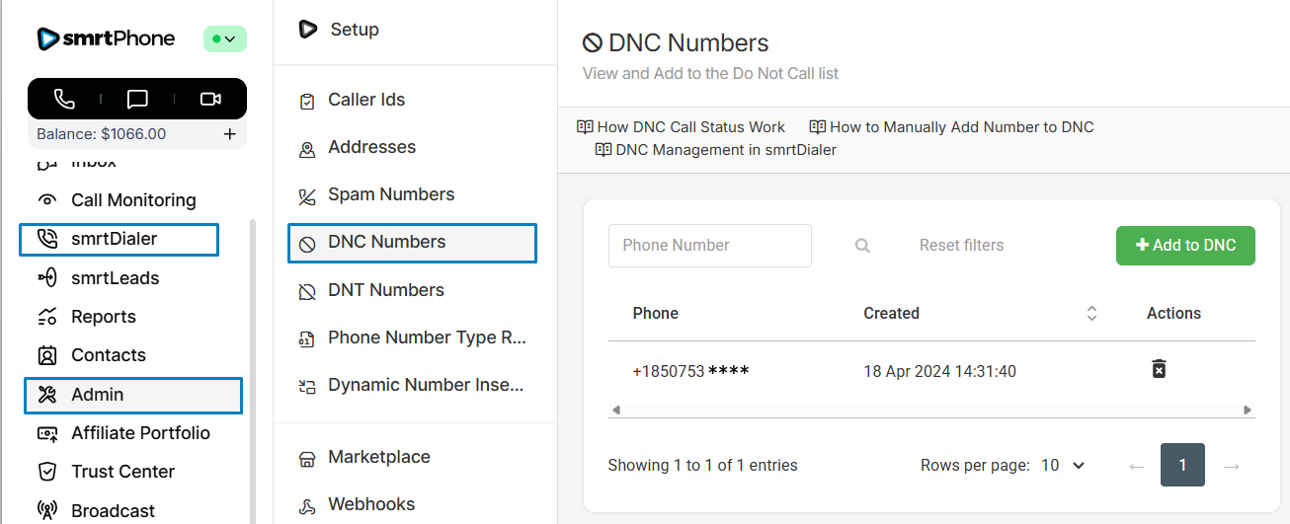Click the phone call icon in black bar
Image resolution: width=1290 pixels, height=524 pixels.
coord(64,99)
